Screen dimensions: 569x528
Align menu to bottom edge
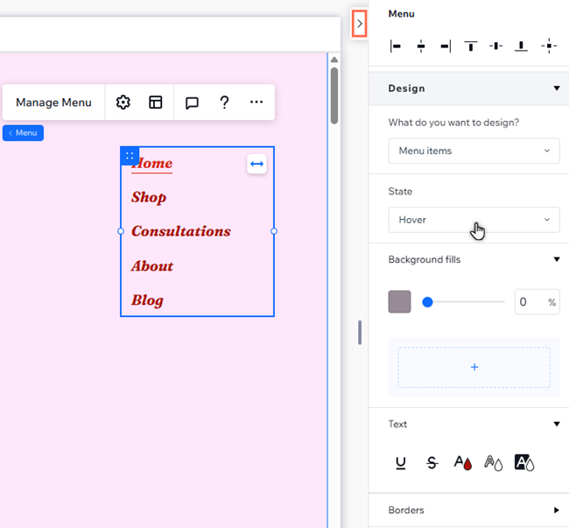tap(521, 46)
